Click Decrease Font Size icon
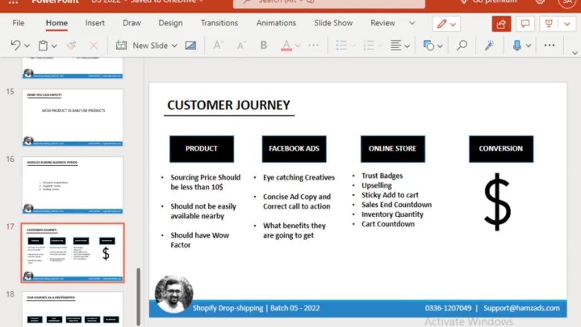The width and height of the screenshot is (581, 327). point(241,45)
